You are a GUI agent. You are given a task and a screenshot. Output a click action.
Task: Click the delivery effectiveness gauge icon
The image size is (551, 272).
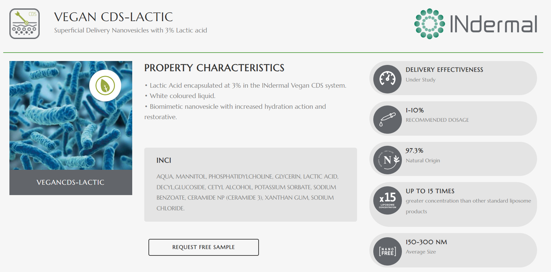click(387, 79)
